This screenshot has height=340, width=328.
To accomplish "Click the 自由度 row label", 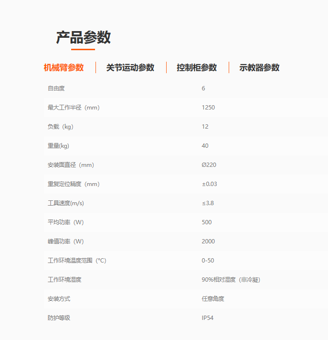I will pyautogui.click(x=56, y=88).
